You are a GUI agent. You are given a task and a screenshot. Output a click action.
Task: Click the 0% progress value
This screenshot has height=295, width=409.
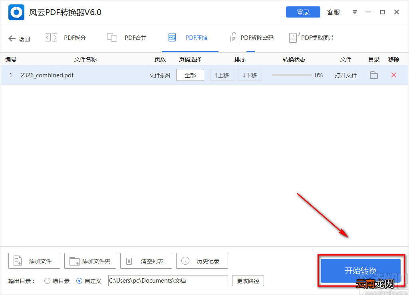[x=318, y=75]
